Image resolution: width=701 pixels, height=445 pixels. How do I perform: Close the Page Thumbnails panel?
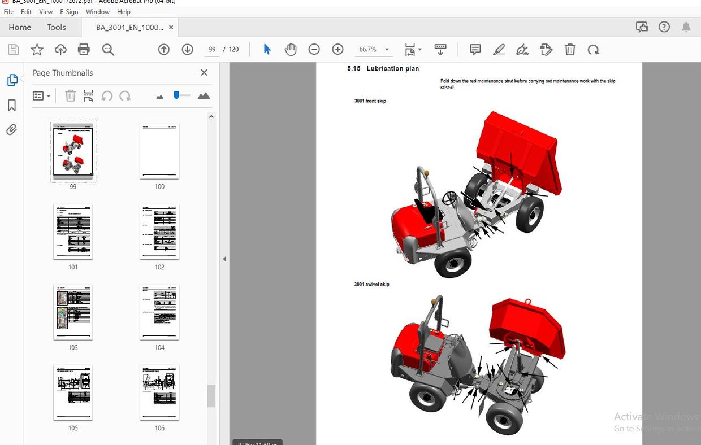[x=204, y=72]
